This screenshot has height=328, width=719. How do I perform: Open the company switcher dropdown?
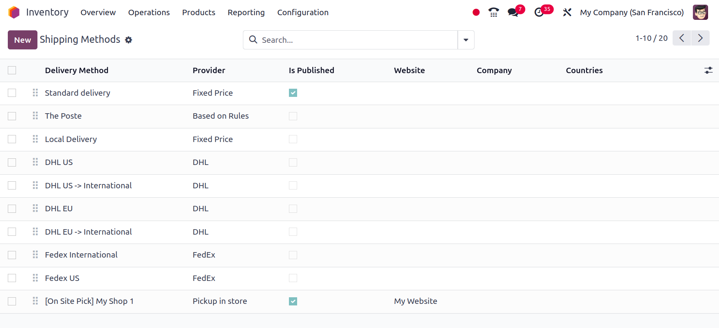click(632, 12)
